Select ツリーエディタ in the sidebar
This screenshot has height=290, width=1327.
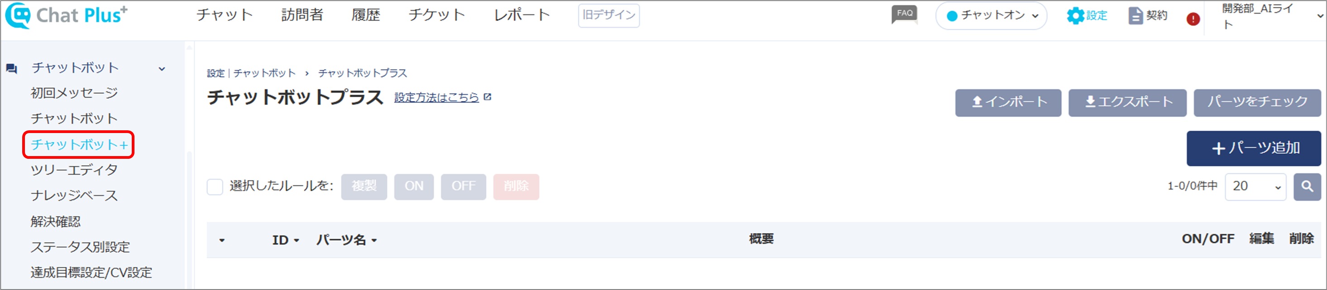coord(74,170)
